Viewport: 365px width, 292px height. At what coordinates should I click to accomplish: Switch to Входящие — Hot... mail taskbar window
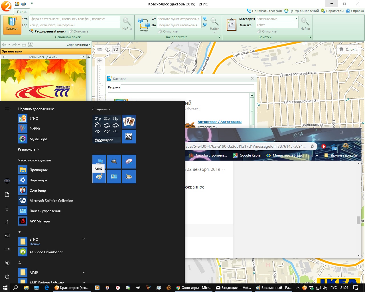tap(234, 288)
